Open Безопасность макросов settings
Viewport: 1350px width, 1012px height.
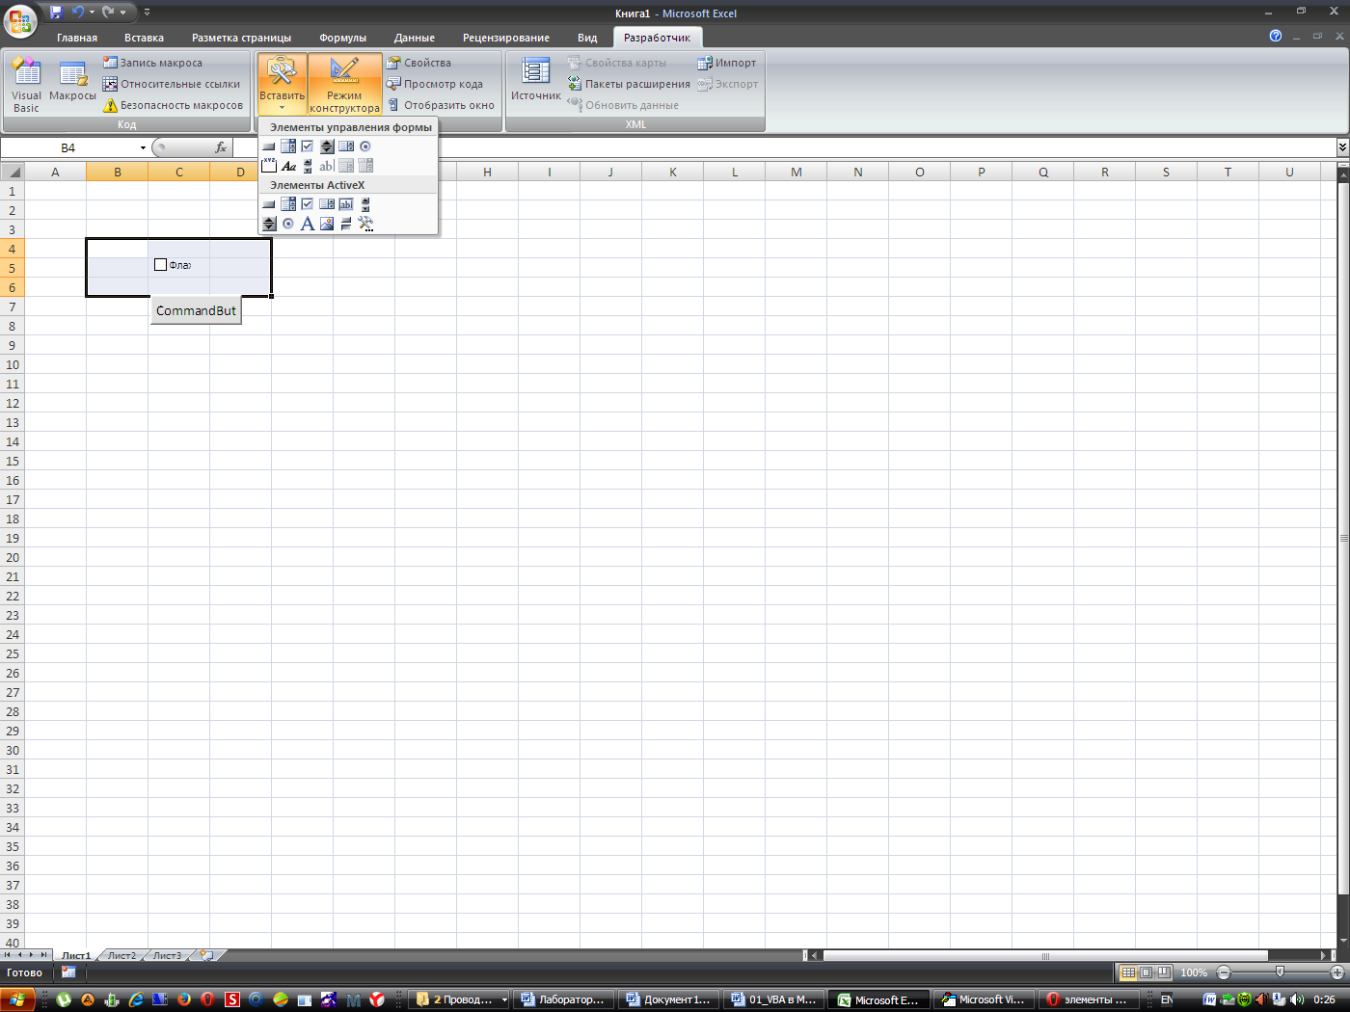point(174,105)
